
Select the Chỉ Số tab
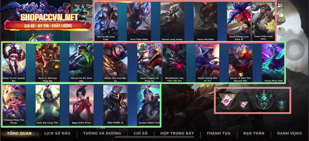[140, 133]
